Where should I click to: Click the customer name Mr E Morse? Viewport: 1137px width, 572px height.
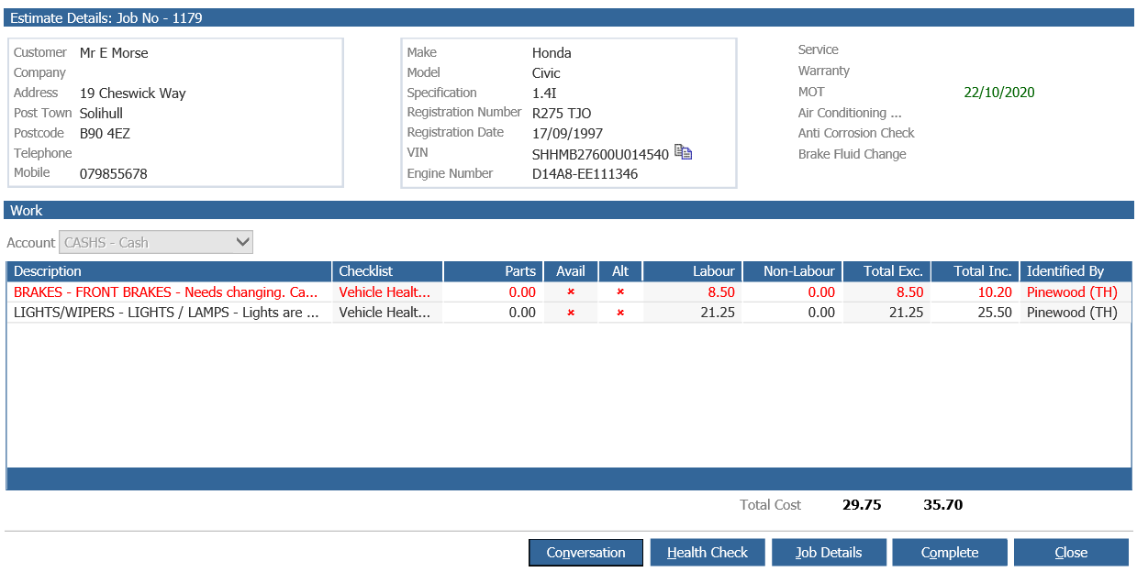[114, 53]
